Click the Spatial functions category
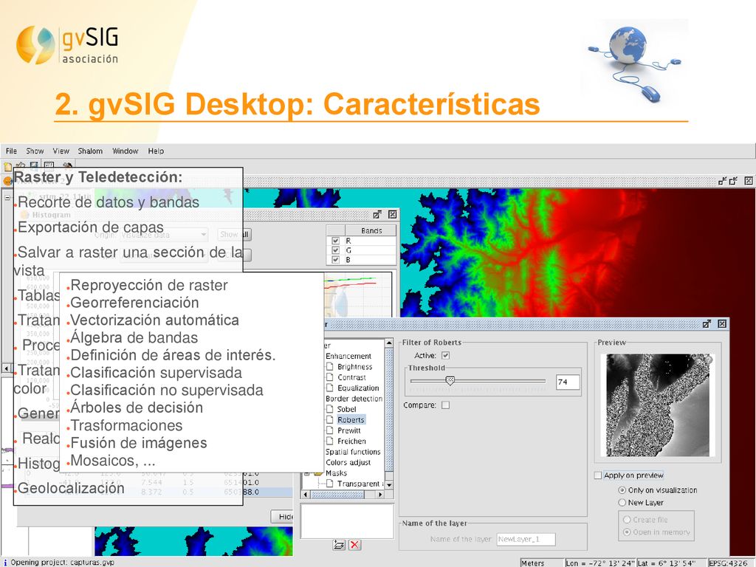This screenshot has width=756, height=567. click(352, 452)
